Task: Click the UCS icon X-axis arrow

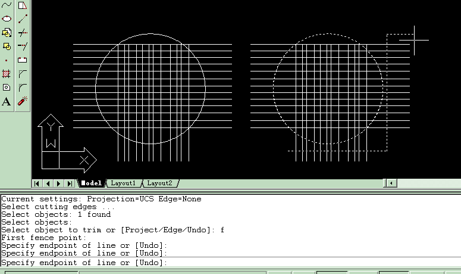Action: tap(78, 160)
